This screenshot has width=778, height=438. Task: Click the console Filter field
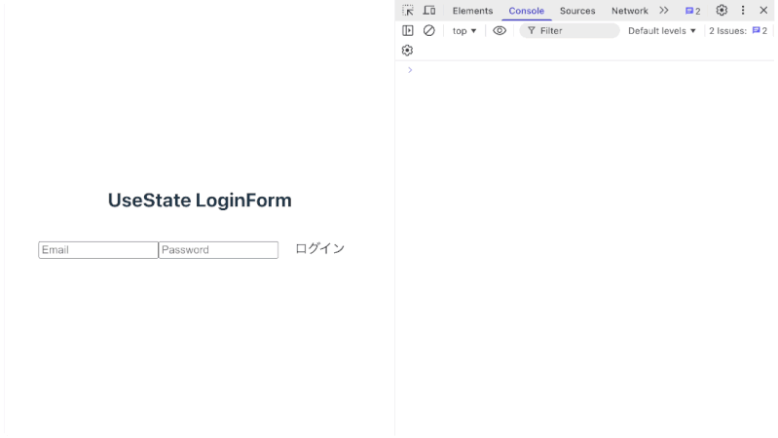pos(574,31)
